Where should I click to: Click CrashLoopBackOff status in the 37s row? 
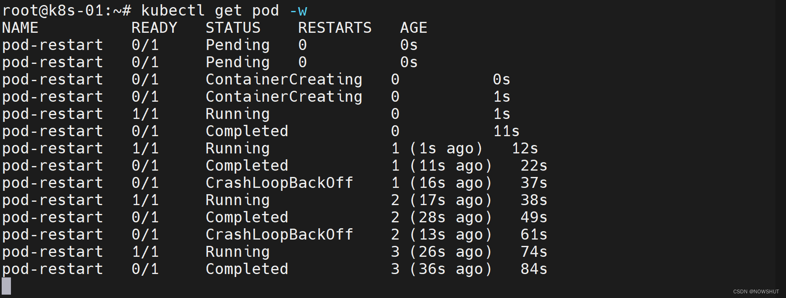pos(279,183)
